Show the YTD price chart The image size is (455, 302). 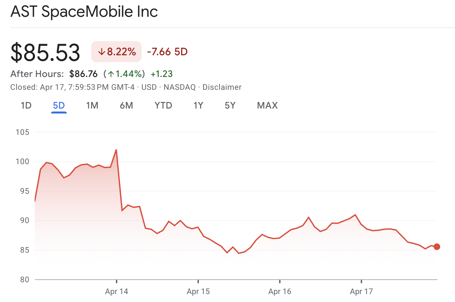tap(163, 106)
